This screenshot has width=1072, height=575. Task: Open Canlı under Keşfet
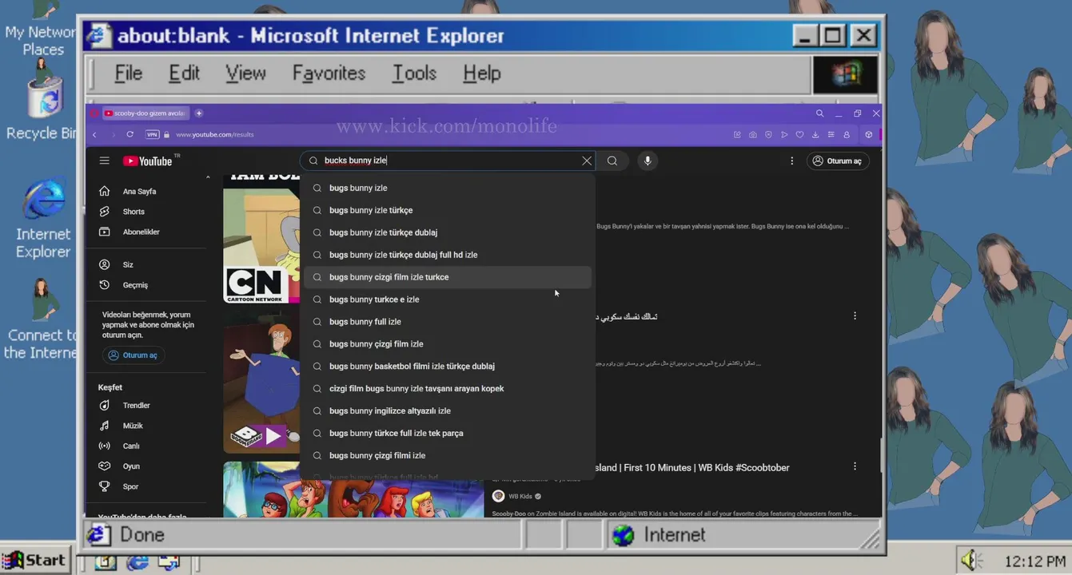[x=131, y=446]
